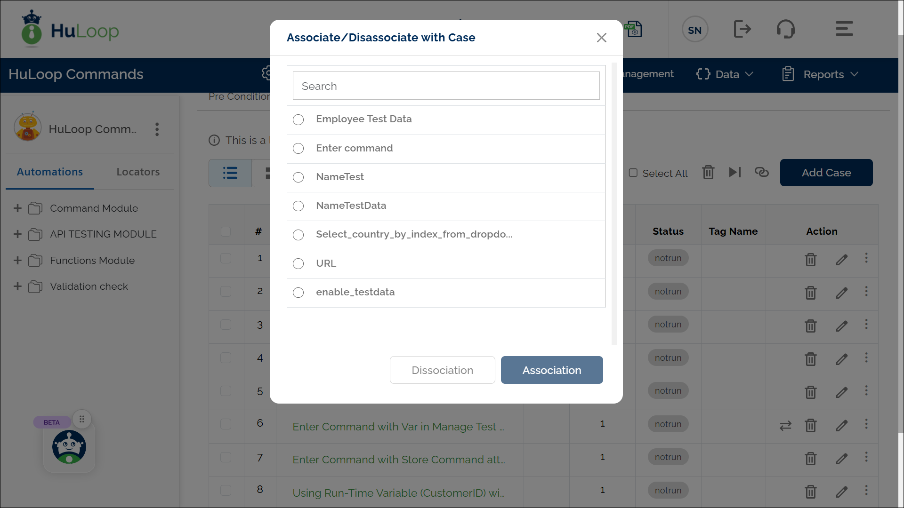Screen dimensions: 904x508
Task: Expand the Command Module folder
Action: click(x=17, y=208)
